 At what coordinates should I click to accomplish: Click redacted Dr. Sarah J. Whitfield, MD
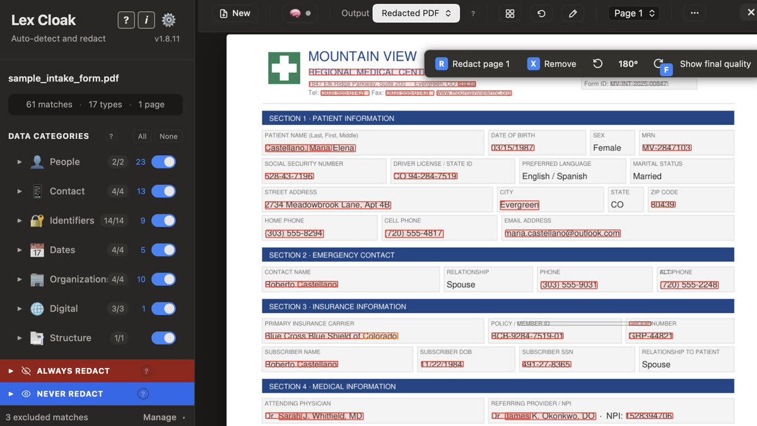[314, 417]
